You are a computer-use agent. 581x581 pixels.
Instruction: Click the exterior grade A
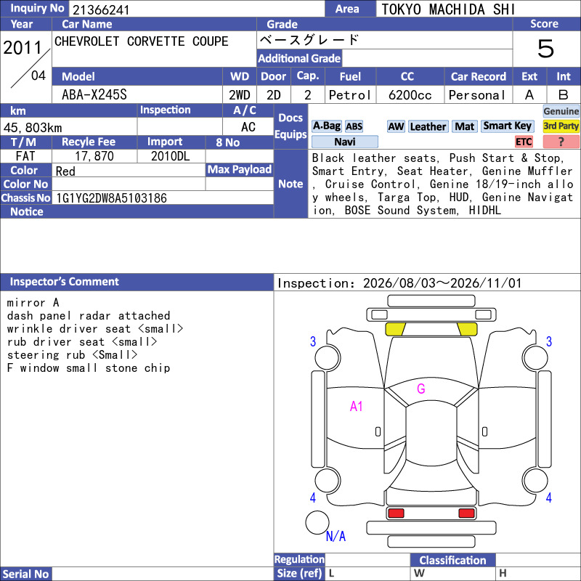click(x=529, y=95)
